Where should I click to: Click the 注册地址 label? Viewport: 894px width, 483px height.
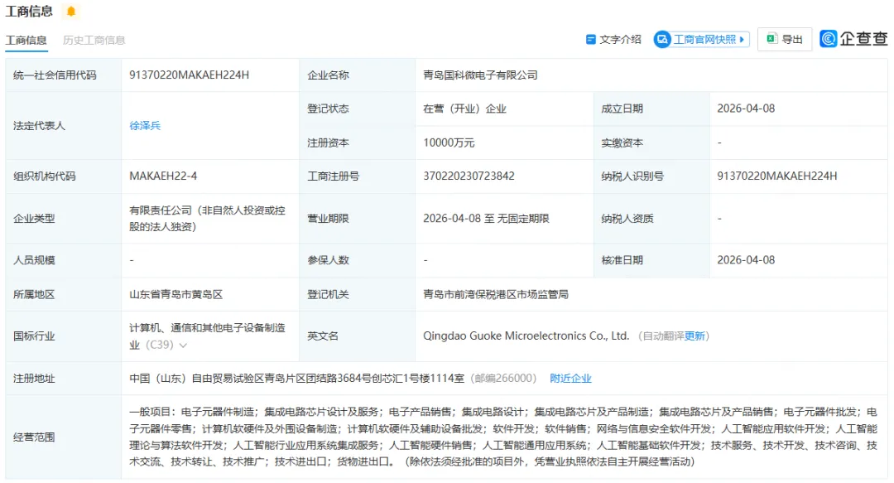(34, 379)
